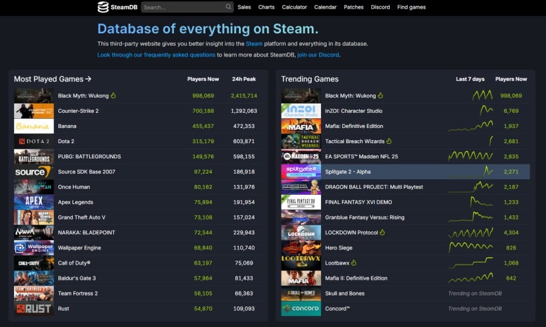
Task: Open the Team Fortress 2 link
Action: 78,293
